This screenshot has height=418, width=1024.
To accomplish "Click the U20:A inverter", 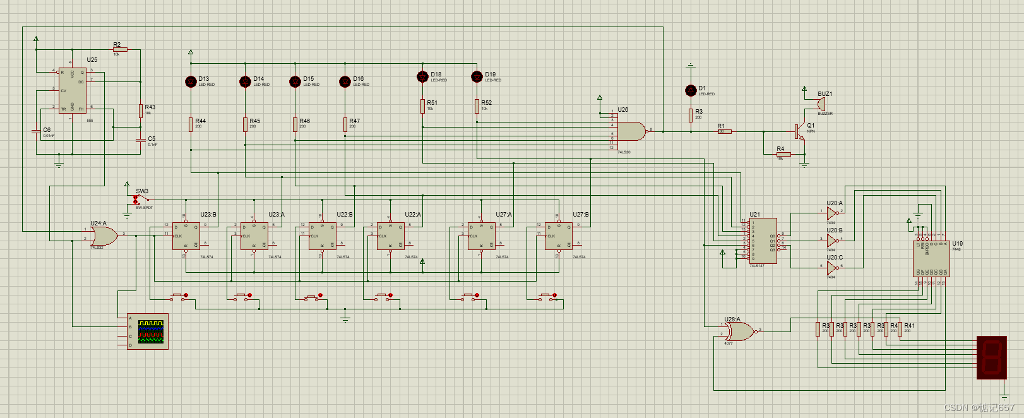I will click(x=833, y=213).
